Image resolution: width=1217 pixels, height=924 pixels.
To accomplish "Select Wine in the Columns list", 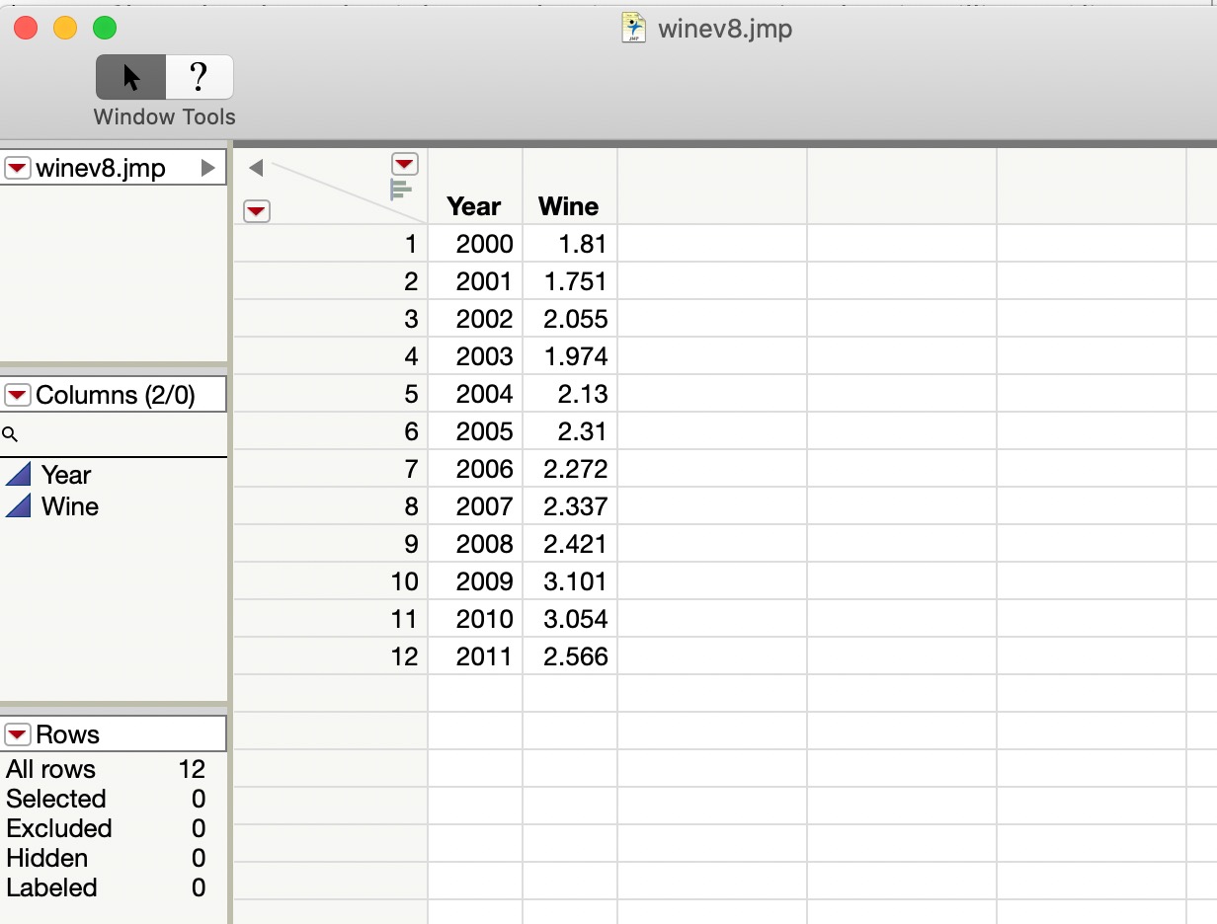I will point(70,506).
